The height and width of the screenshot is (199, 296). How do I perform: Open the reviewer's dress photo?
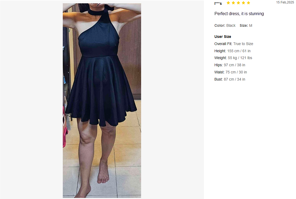pyautogui.click(x=102, y=100)
